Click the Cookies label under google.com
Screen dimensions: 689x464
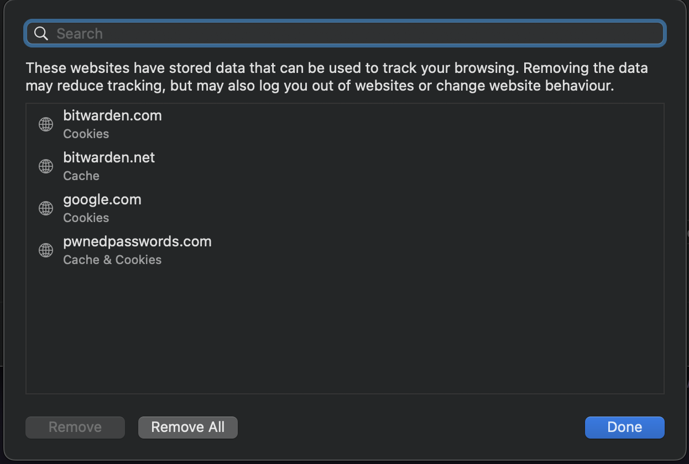[x=86, y=218]
